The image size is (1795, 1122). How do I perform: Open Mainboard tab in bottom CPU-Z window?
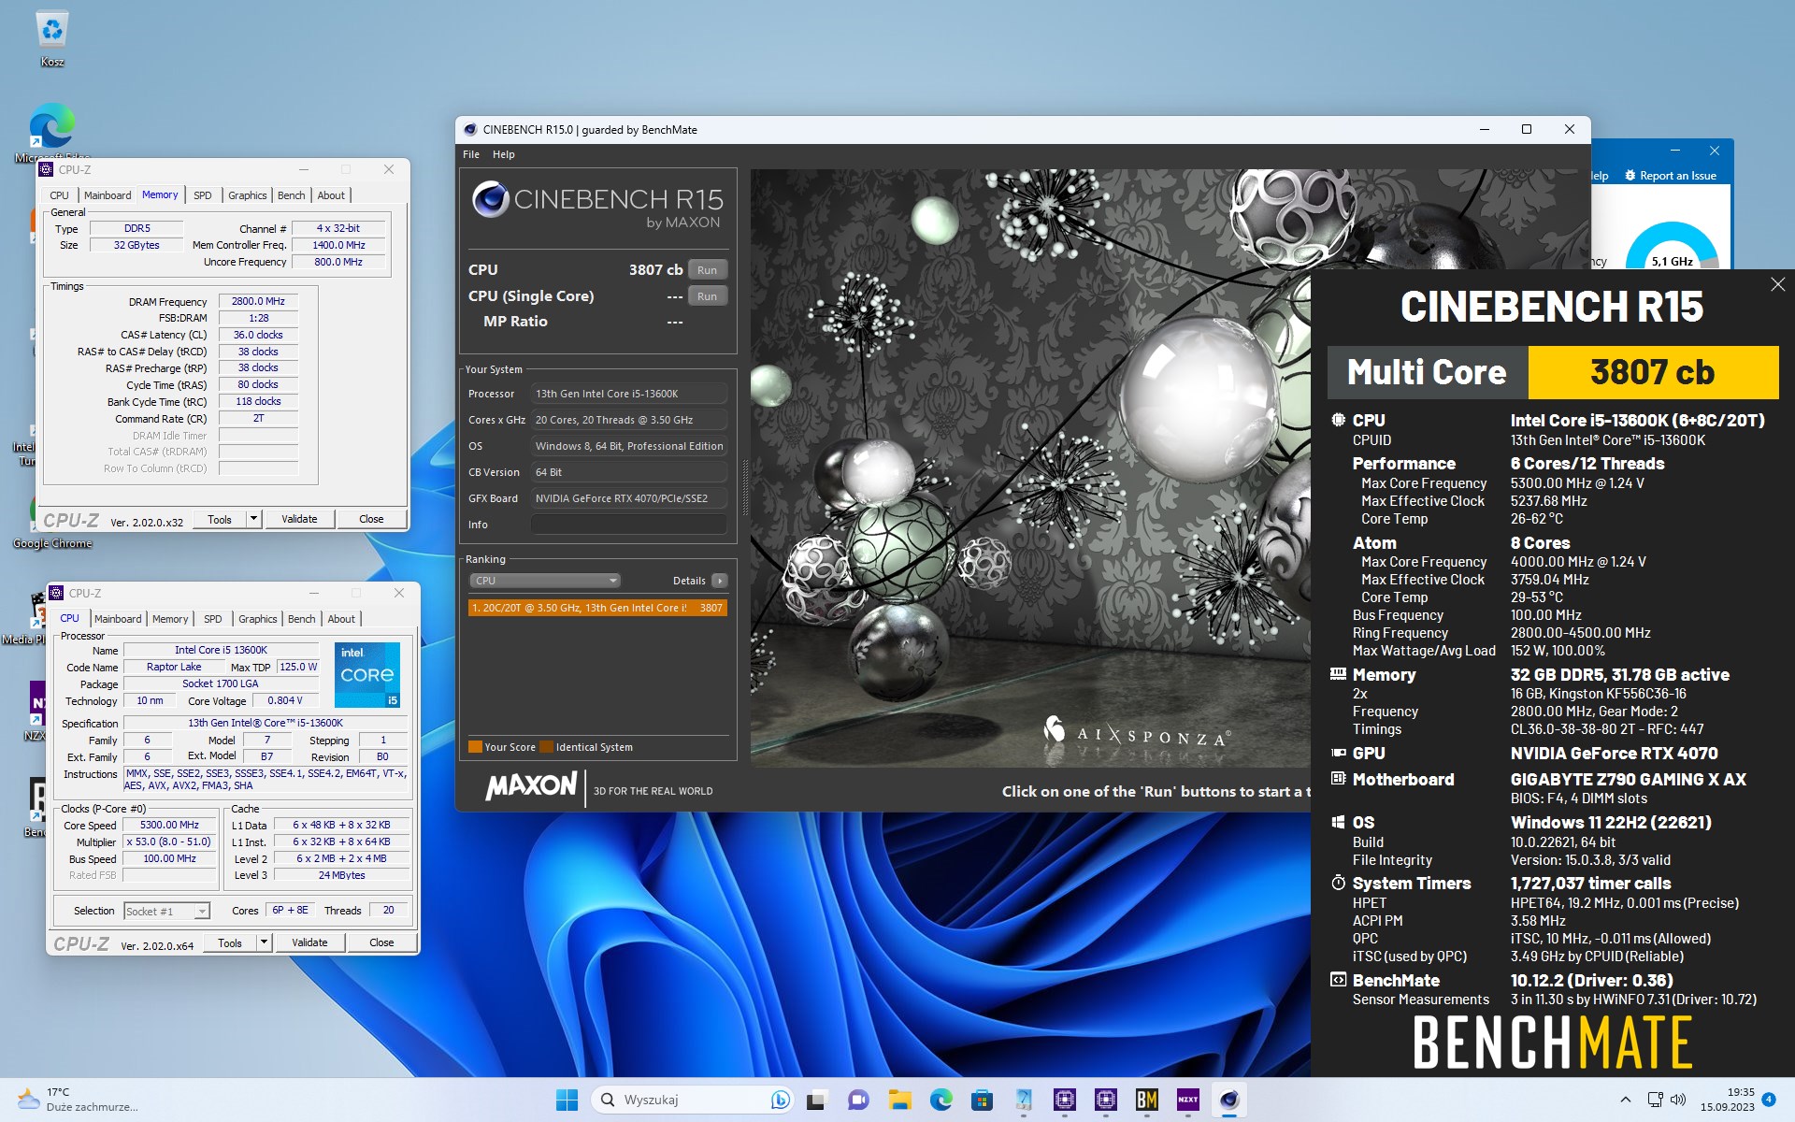(x=118, y=619)
